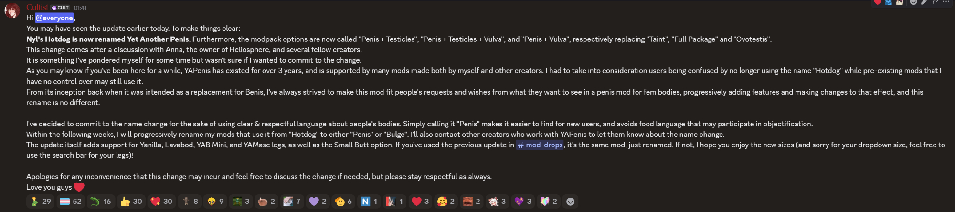Screen dimensions: 955x212
Task: Open the three-dots More options menu
Action: click(x=946, y=2)
